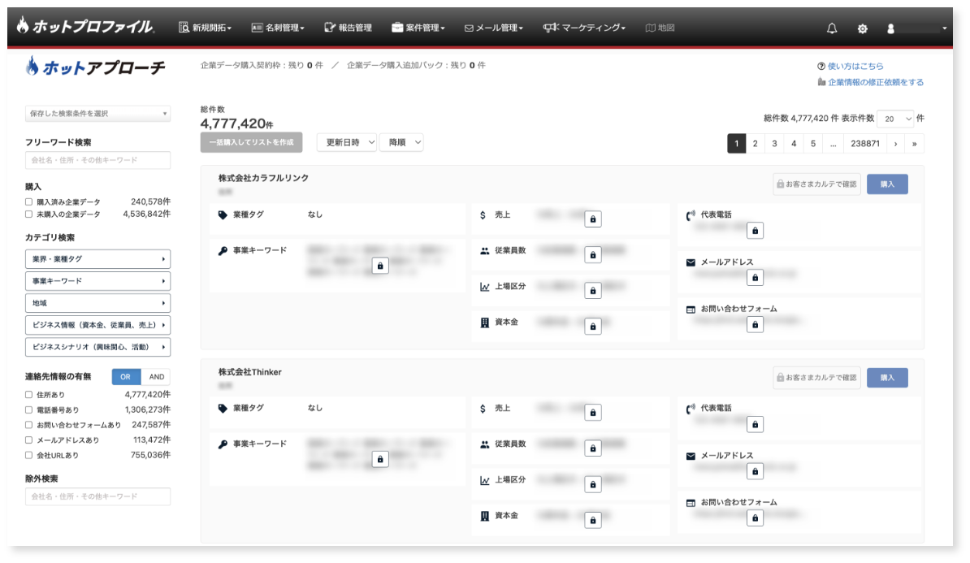Viewport: 970px width, 563px height.
Task: Click the lock on 株式会社カラフルリンク お問い合わせフォーム
Action: click(x=755, y=325)
